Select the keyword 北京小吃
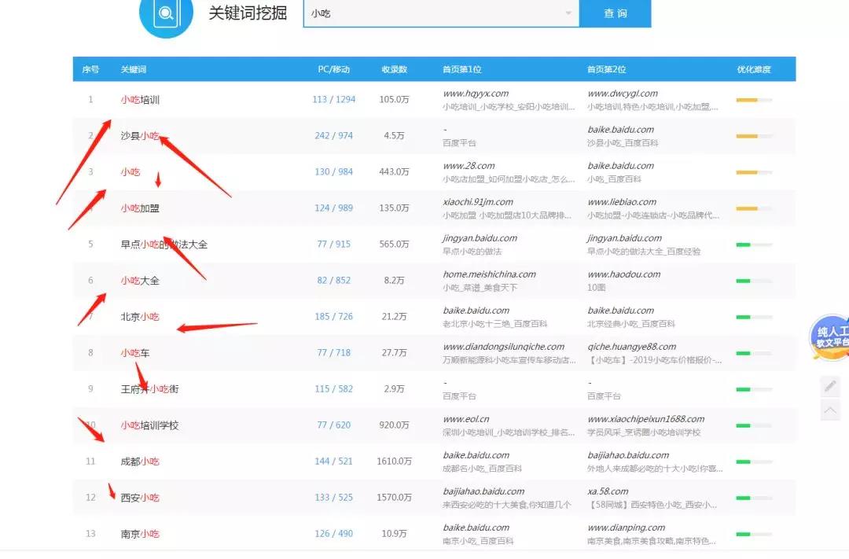The image size is (849, 559). [140, 317]
